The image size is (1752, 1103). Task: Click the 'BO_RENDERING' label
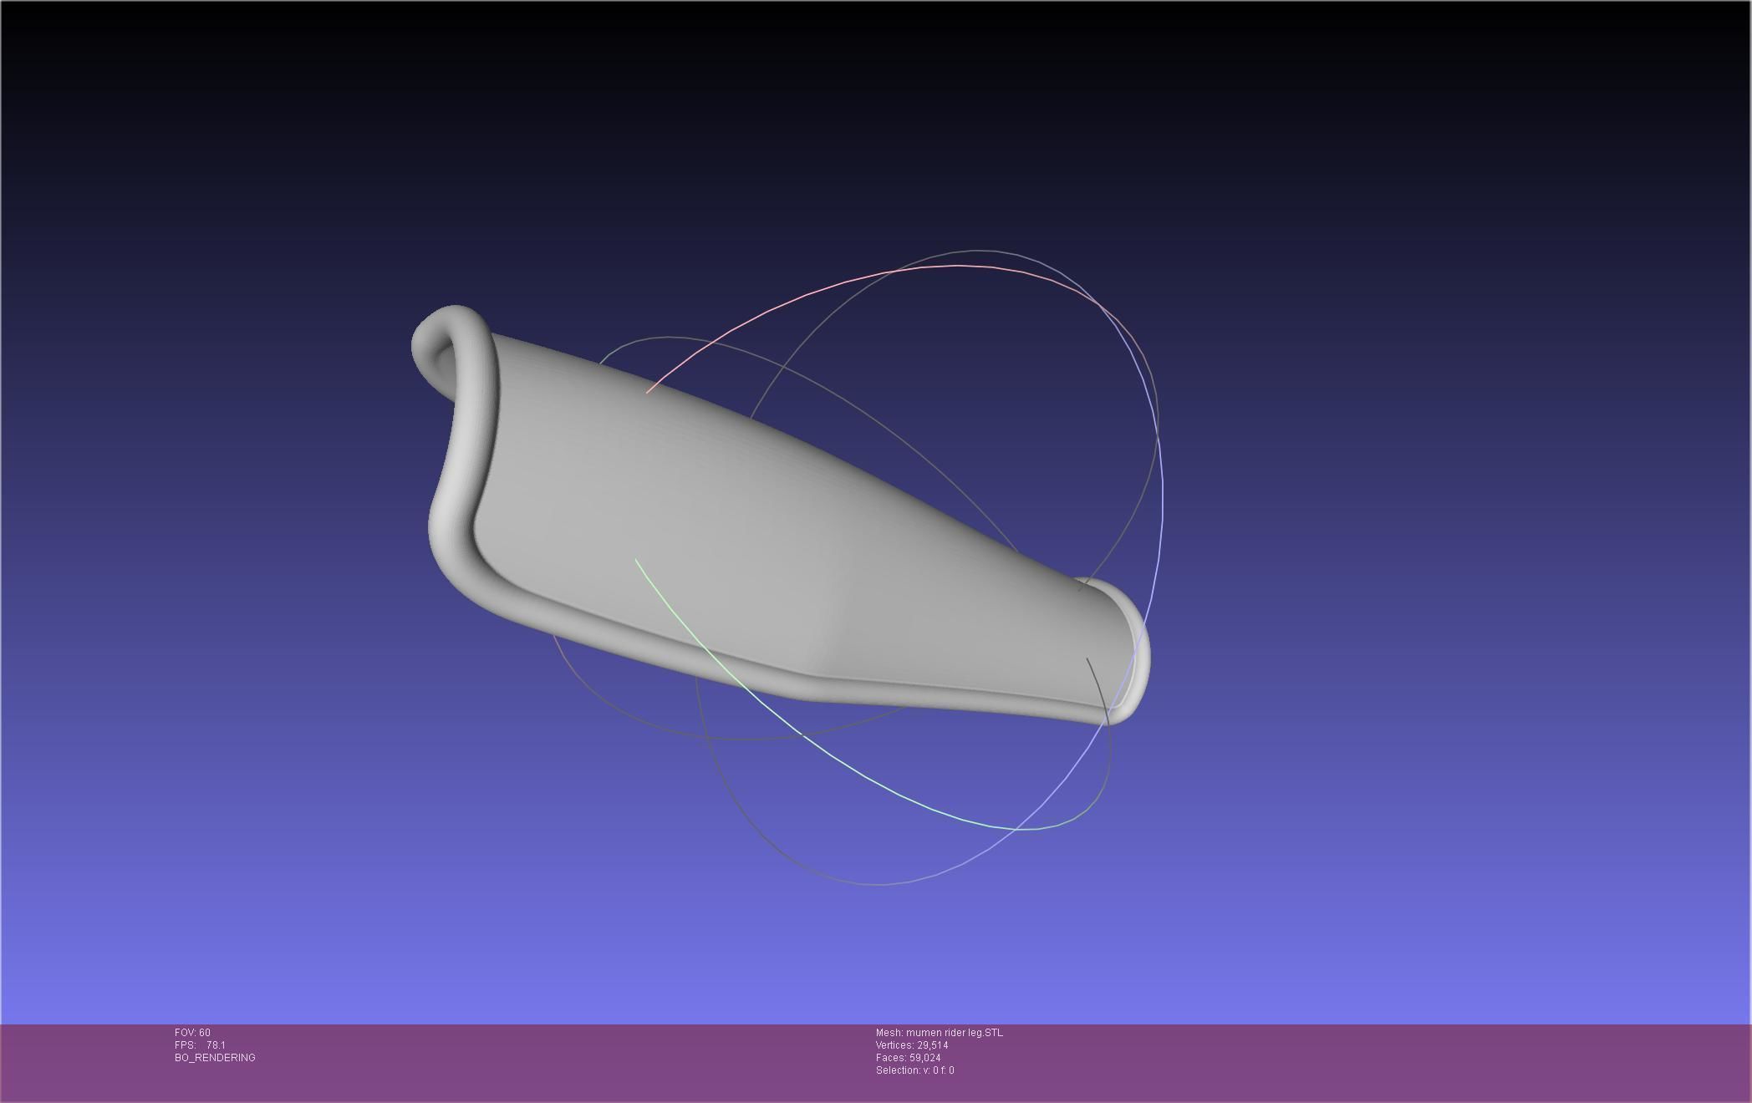click(x=215, y=1058)
